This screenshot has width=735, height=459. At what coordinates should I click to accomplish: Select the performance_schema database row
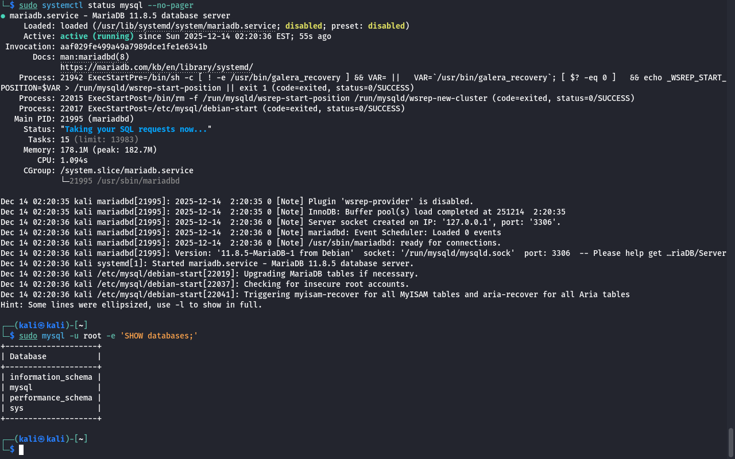[x=51, y=398]
